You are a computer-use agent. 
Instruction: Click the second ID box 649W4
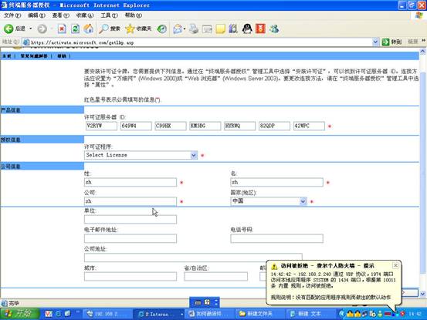(136, 126)
